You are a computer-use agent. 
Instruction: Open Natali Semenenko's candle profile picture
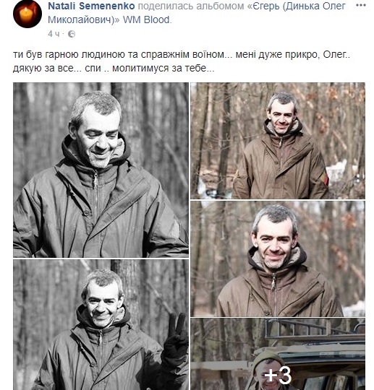[x=27, y=14]
